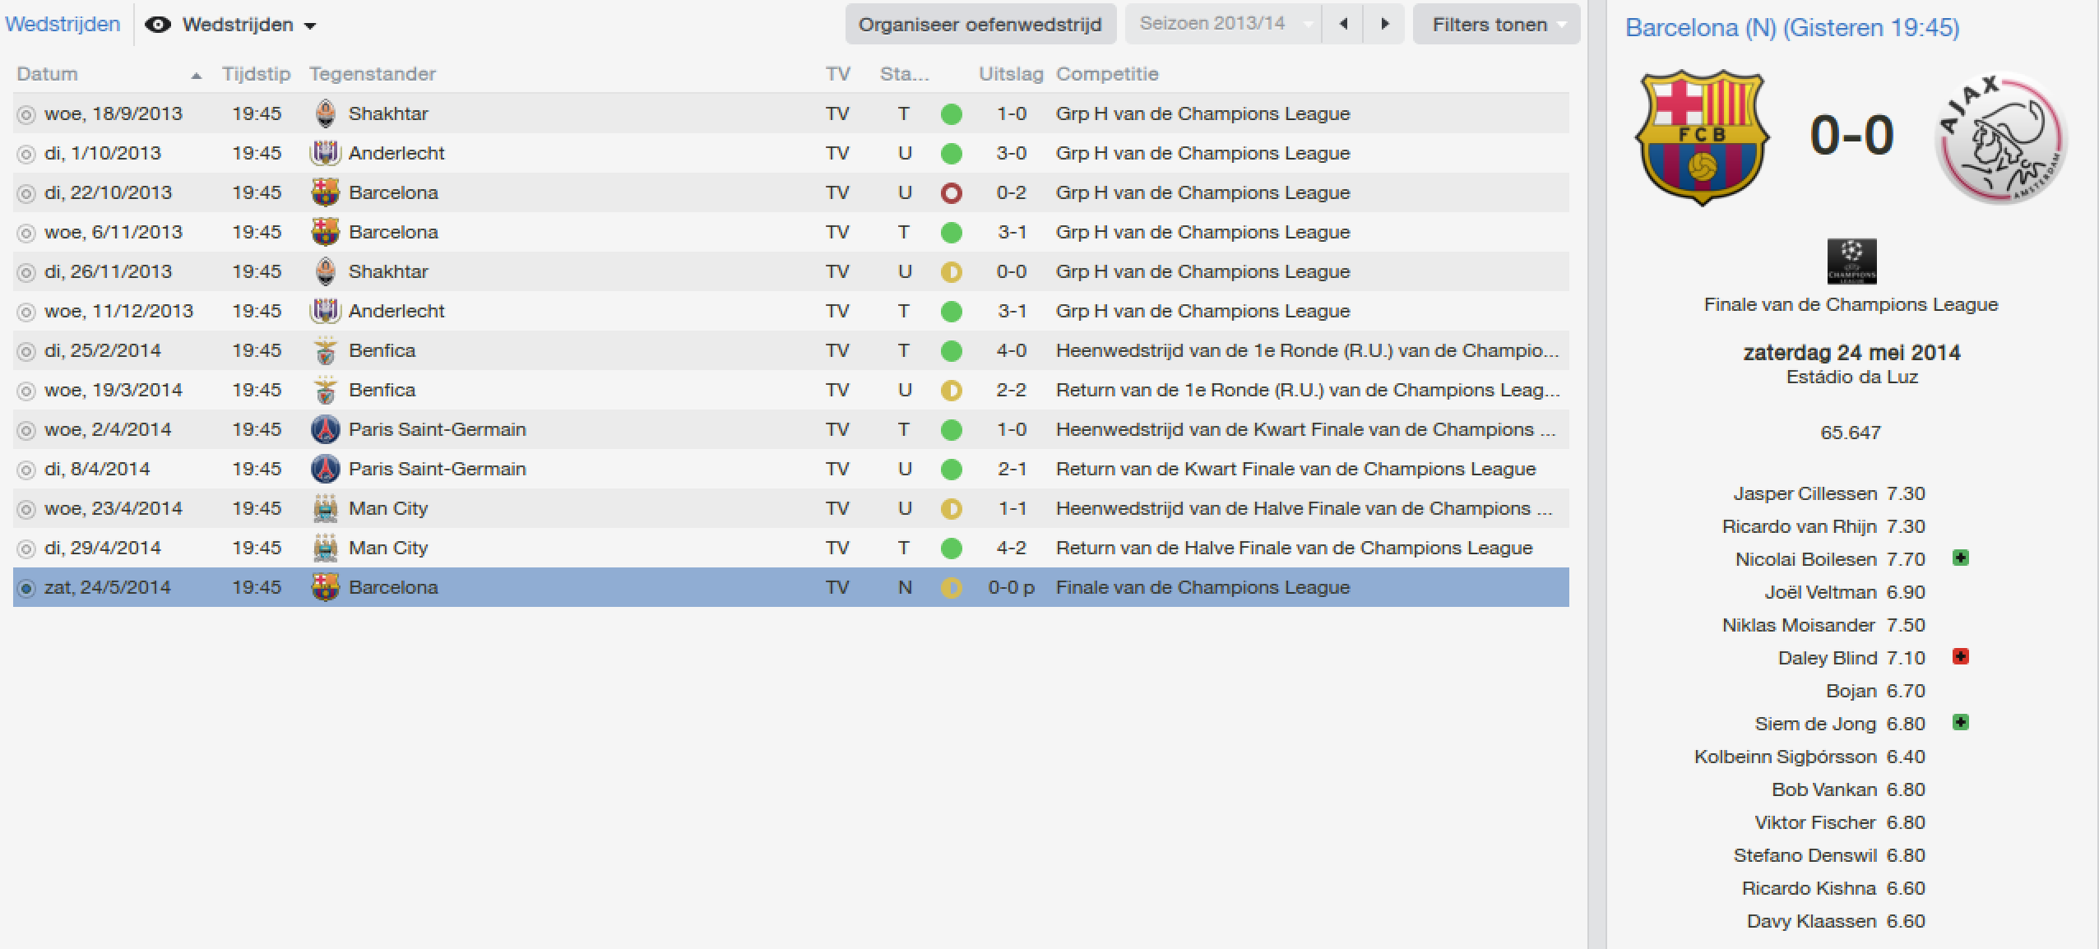This screenshot has height=949, width=2099.
Task: Click red injury icon next to Daley Blind
Action: tap(1961, 656)
